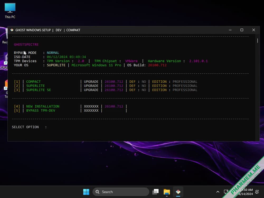Click the SELECT OPTION prompt text
Screen dimensions: 264x198
tap(25, 127)
